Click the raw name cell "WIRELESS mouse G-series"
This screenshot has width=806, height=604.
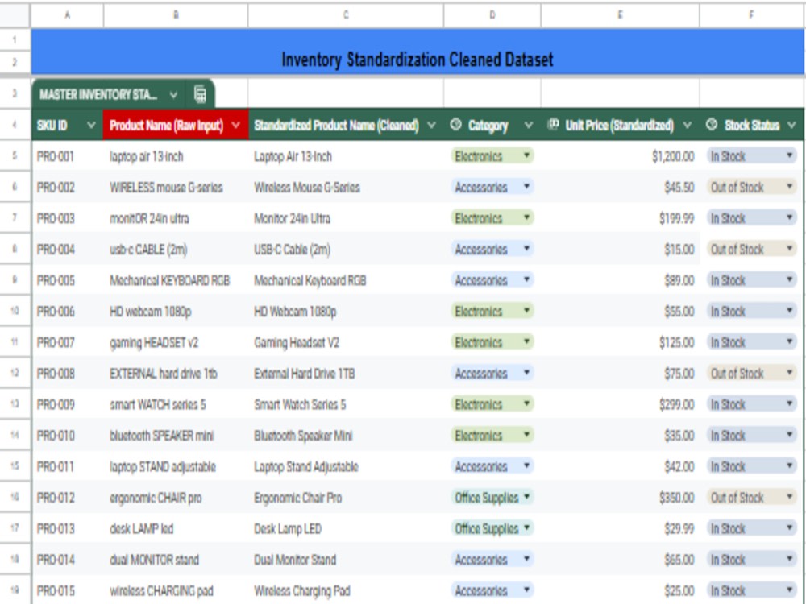tap(176, 187)
